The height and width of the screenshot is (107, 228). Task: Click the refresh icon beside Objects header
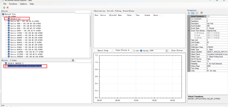click(x=73, y=60)
